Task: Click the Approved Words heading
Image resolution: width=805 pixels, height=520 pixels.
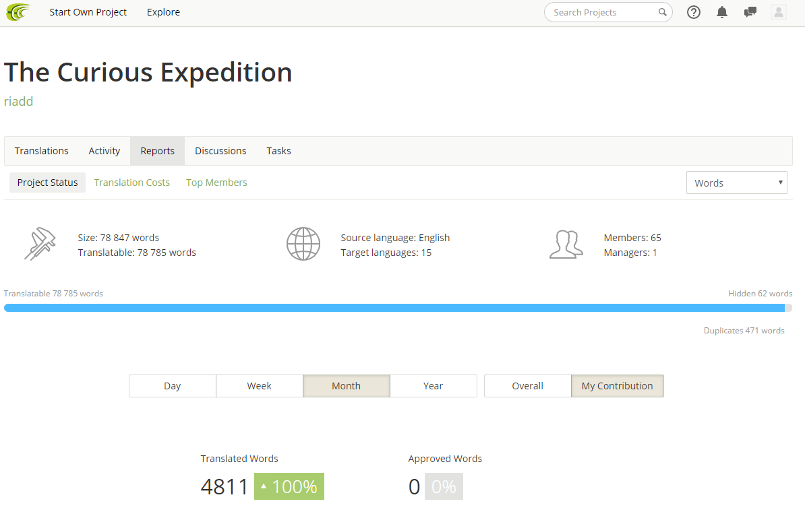Action: click(x=445, y=459)
